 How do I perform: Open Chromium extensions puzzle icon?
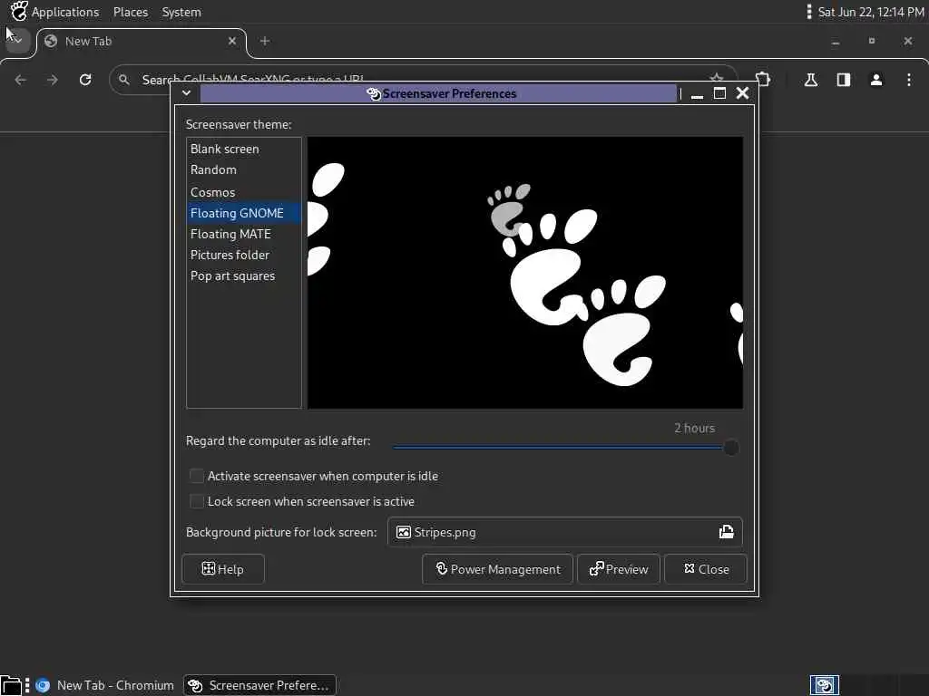(764, 80)
